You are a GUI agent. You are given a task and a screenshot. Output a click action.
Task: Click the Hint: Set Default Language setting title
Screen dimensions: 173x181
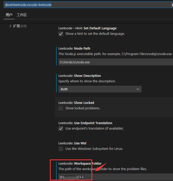click(x=87, y=28)
